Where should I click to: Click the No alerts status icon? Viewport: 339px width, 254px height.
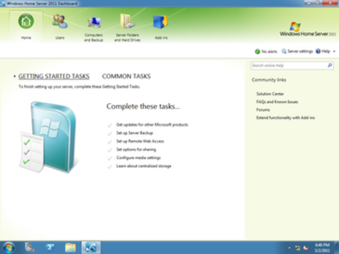pos(258,52)
